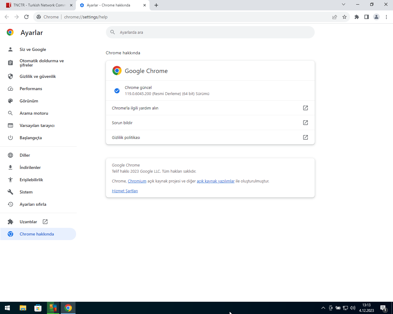The width and height of the screenshot is (393, 314).
Task: Click the address bar URL
Action: (x=86, y=17)
